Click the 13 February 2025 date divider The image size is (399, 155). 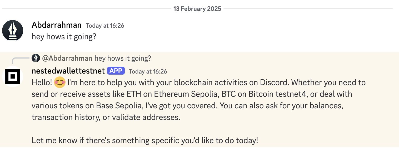(197, 9)
